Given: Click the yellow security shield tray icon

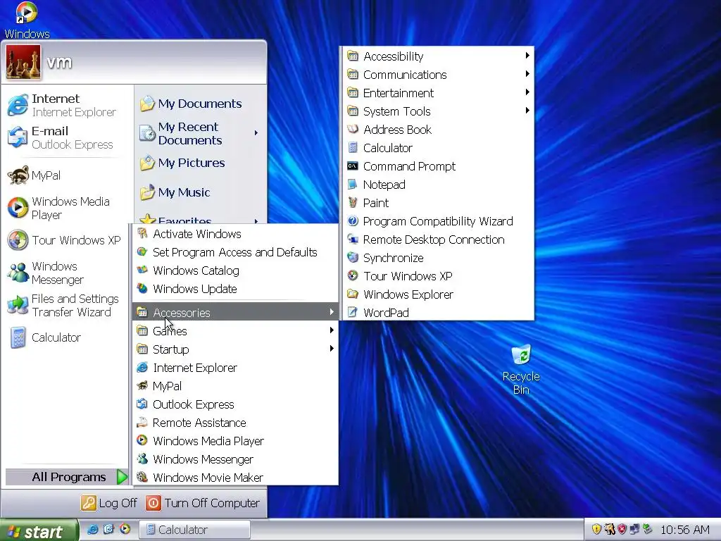Looking at the screenshot, I should click(x=597, y=529).
